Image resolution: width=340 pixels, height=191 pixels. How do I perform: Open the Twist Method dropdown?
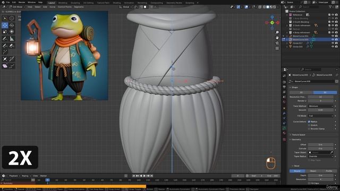pos(320,106)
